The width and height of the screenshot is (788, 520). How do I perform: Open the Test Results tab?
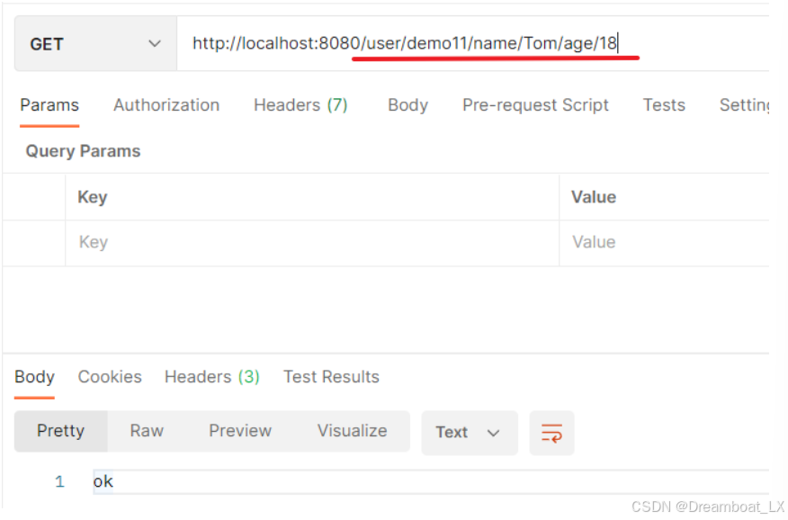(331, 377)
